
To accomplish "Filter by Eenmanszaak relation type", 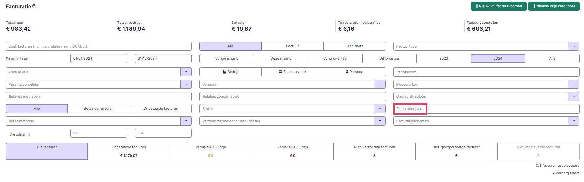I will point(292,72).
